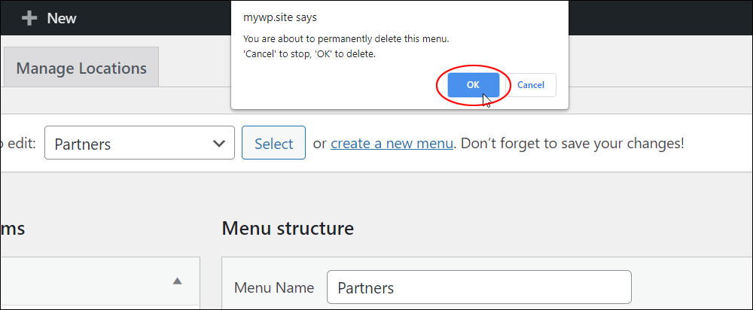Switch to the Manage Locations tab

81,68
